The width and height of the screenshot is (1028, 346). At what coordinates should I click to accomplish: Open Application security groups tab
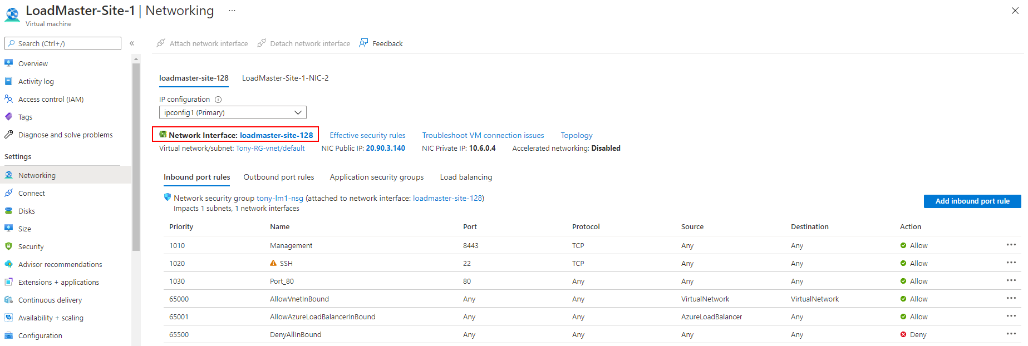pos(377,177)
